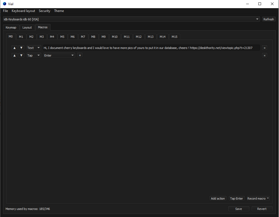The width and height of the screenshot is (279, 217).
Task: Click inside the macro text input field
Action: [x=149, y=48]
